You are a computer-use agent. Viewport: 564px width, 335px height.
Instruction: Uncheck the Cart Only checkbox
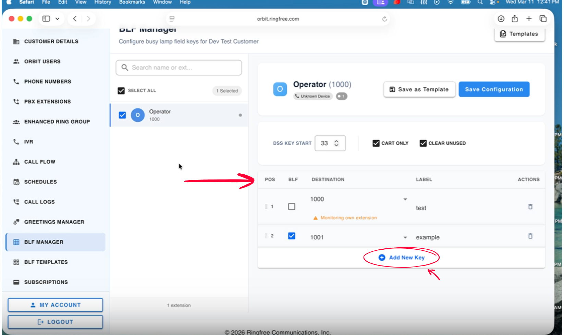click(x=376, y=143)
